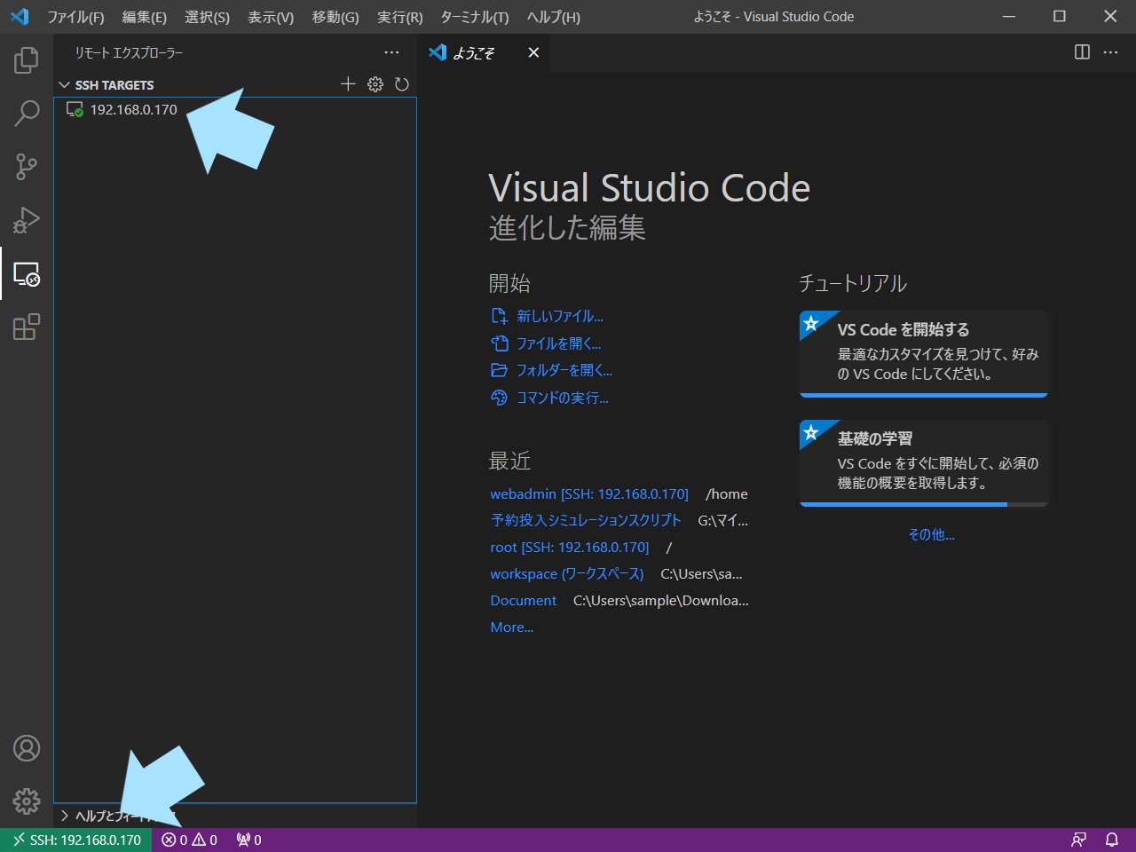Click the その他... tutorials link

pyautogui.click(x=931, y=534)
